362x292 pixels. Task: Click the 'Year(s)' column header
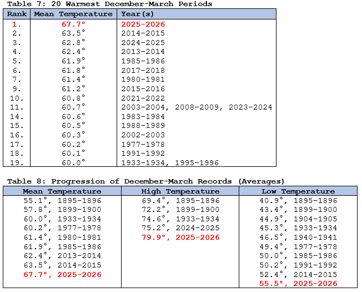tap(140, 14)
